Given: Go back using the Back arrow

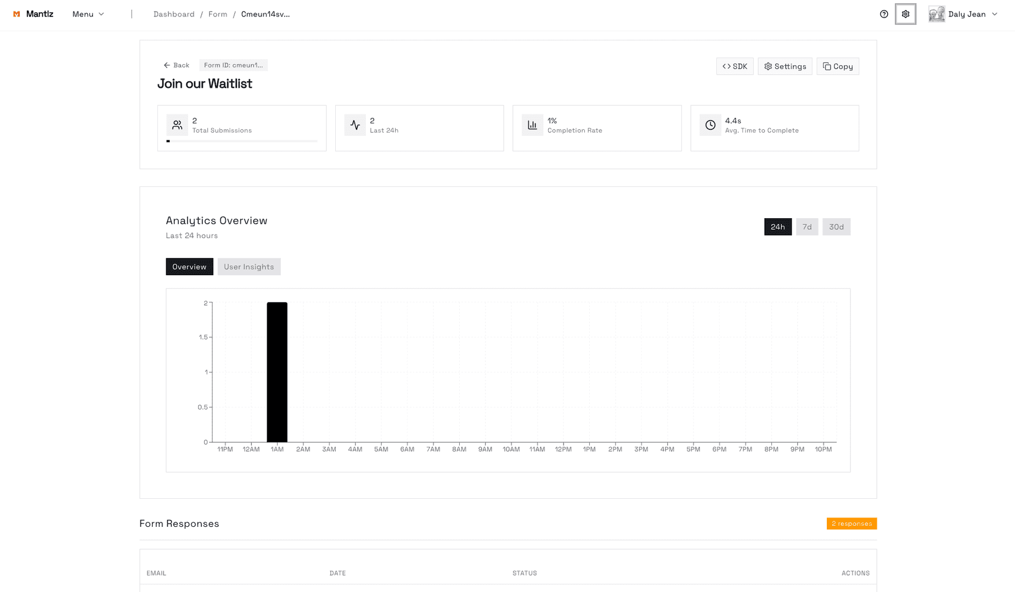Looking at the screenshot, I should coord(176,65).
